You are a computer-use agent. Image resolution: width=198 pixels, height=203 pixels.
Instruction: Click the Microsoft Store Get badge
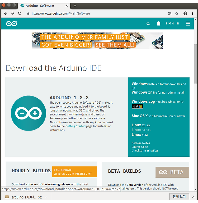pos(138,106)
